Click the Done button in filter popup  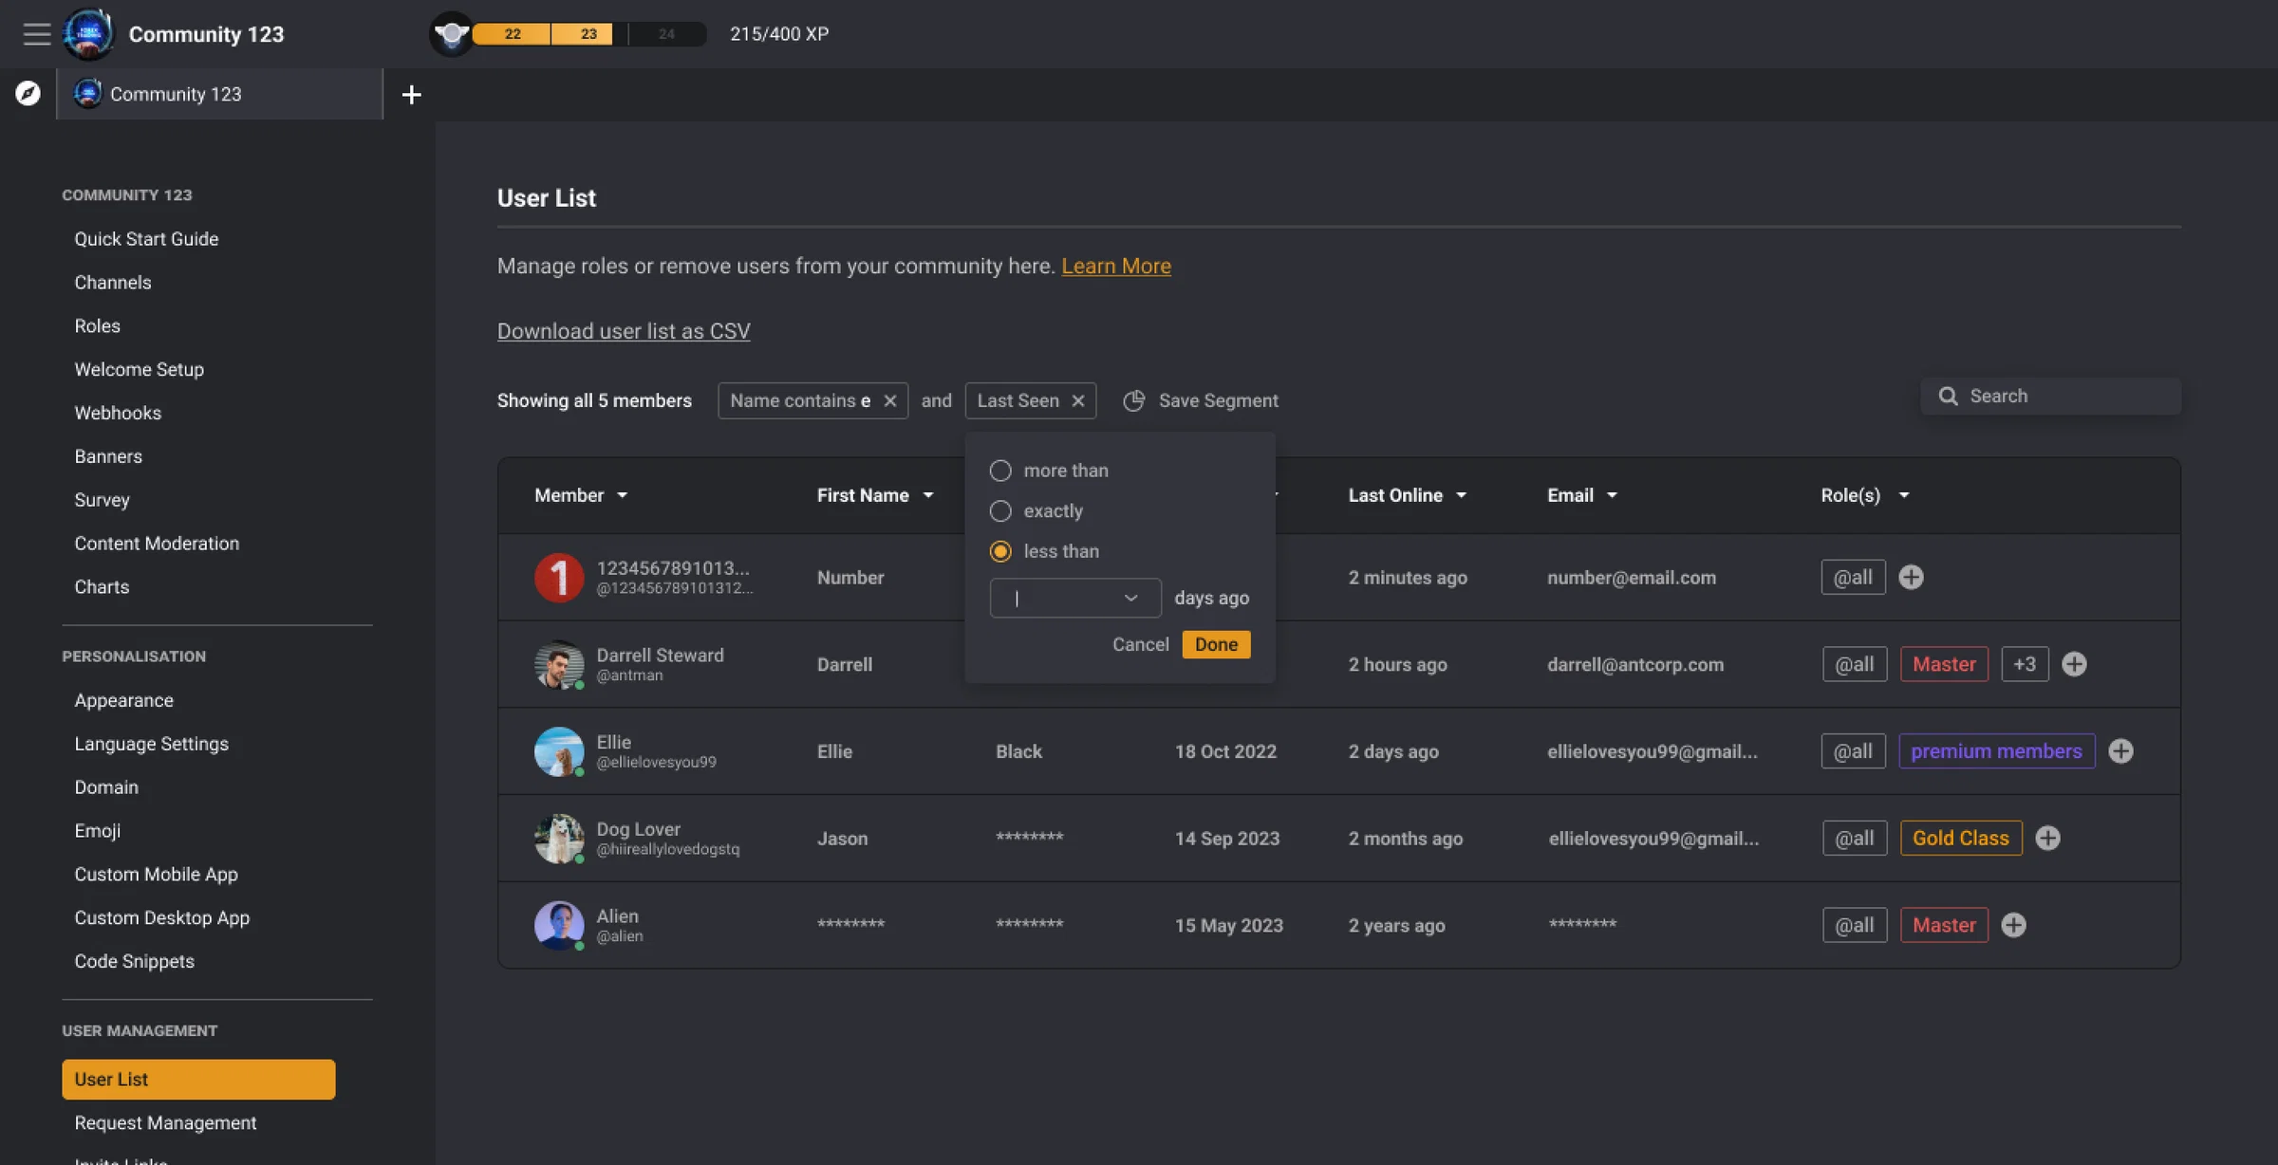pos(1216,644)
